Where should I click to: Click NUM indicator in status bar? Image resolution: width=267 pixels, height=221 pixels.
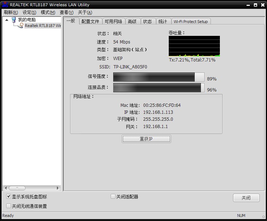[241, 216]
